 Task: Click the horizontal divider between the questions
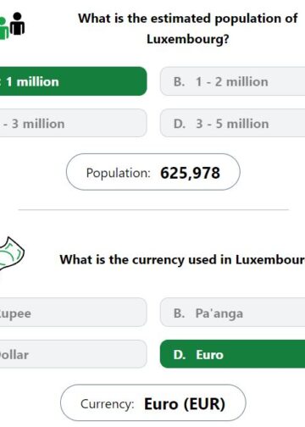(153, 210)
